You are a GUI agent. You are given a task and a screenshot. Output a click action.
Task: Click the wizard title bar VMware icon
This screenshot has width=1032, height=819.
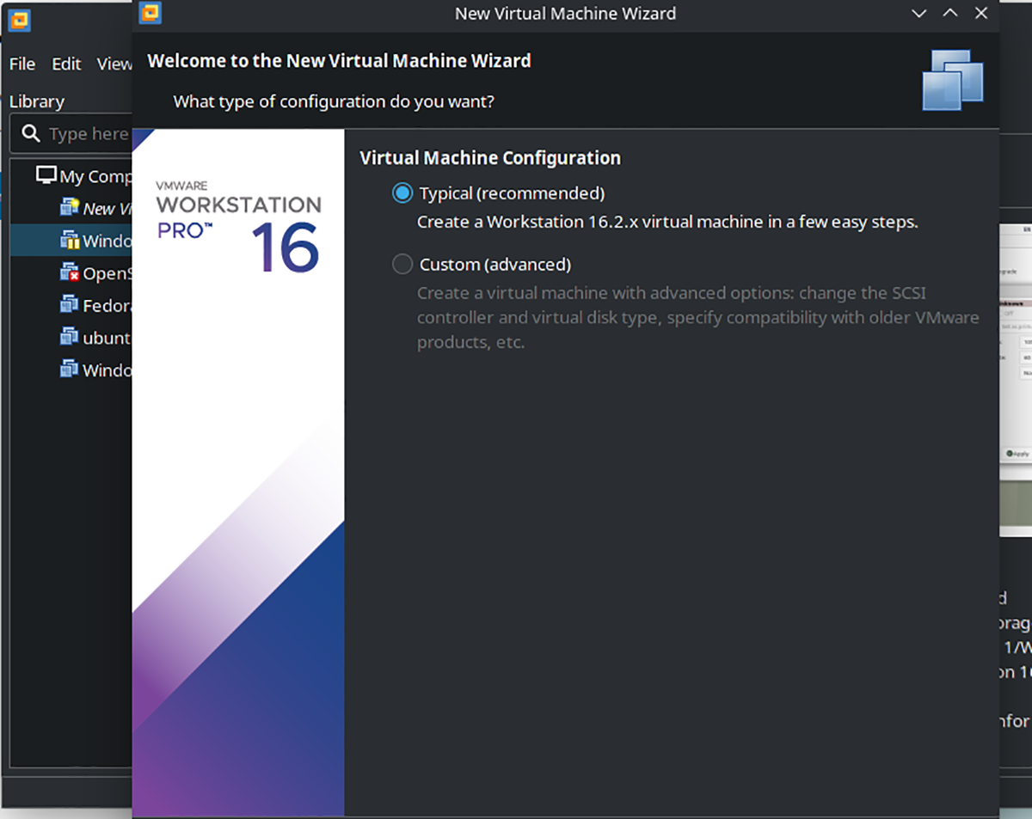click(150, 13)
